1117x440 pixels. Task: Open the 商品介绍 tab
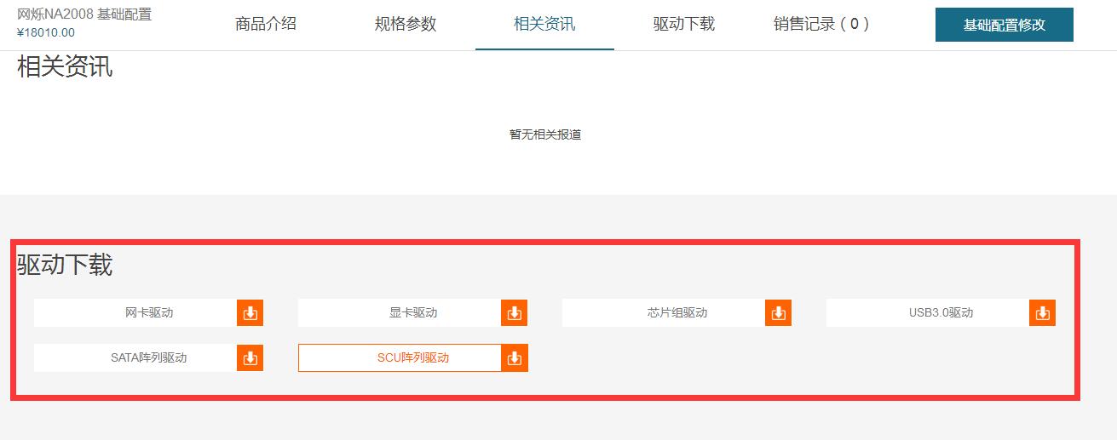click(x=266, y=24)
